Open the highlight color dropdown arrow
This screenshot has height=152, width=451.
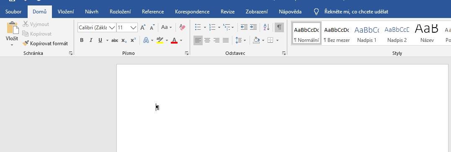coord(167,40)
